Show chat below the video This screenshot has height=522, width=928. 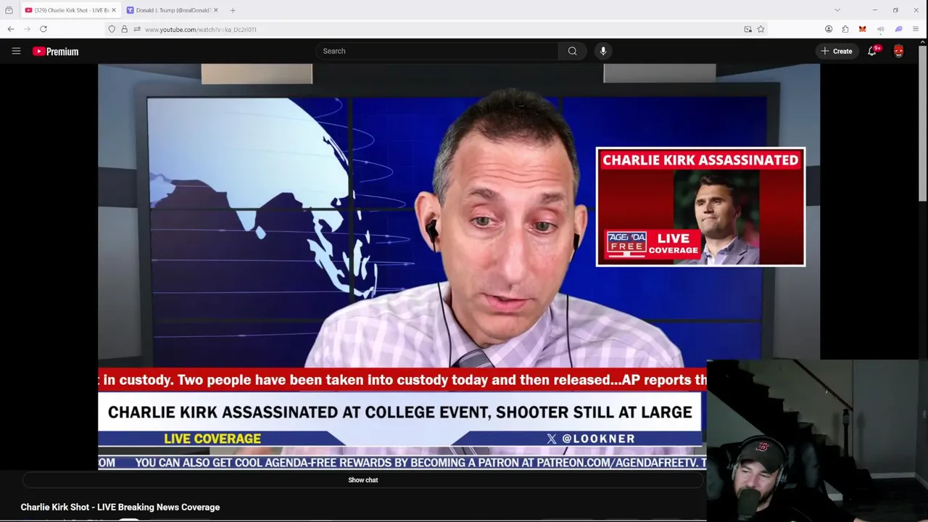tap(362, 480)
